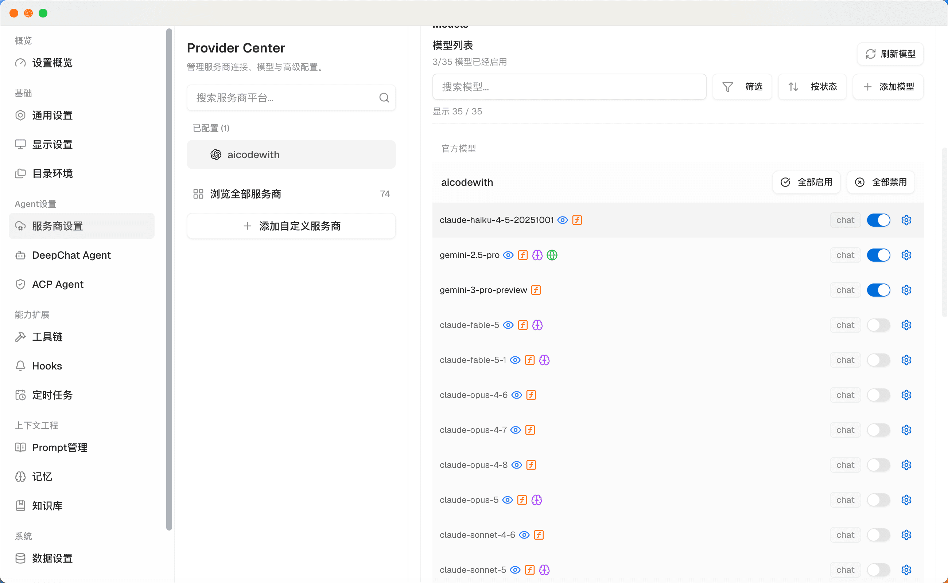Disable the gemini-3-pro-preview model toggle

click(878, 290)
